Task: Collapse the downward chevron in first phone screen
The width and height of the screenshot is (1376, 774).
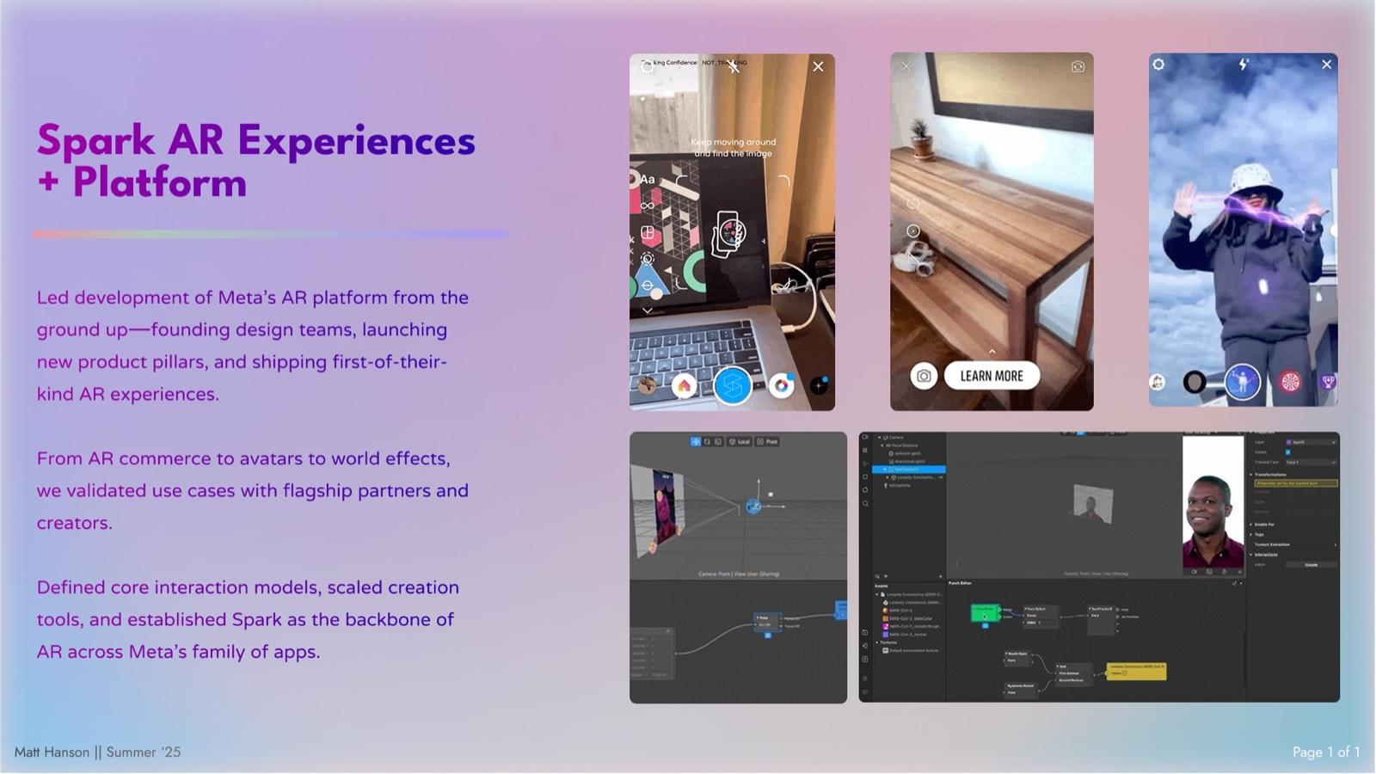Action: (x=647, y=310)
